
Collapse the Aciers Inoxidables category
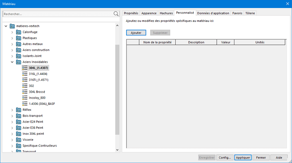12,62
